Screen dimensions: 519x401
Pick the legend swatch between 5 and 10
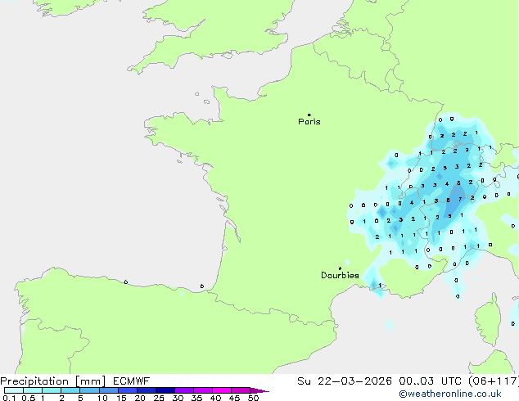(89, 390)
